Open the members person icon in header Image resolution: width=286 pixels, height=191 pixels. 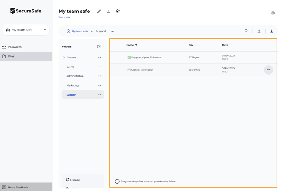pyautogui.click(x=108, y=12)
